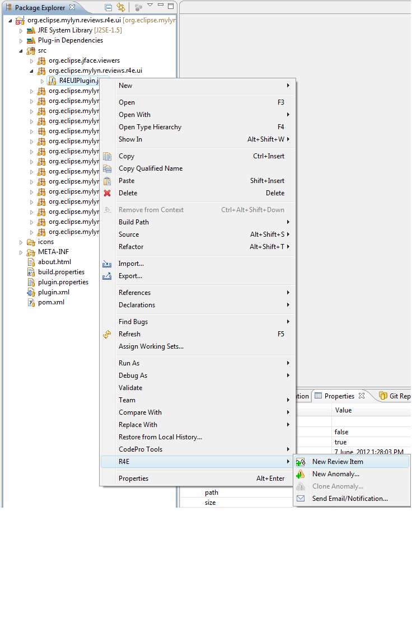Screen dimensions: 412x624
Task: Close the Properties view tab
Action: [x=362, y=396]
